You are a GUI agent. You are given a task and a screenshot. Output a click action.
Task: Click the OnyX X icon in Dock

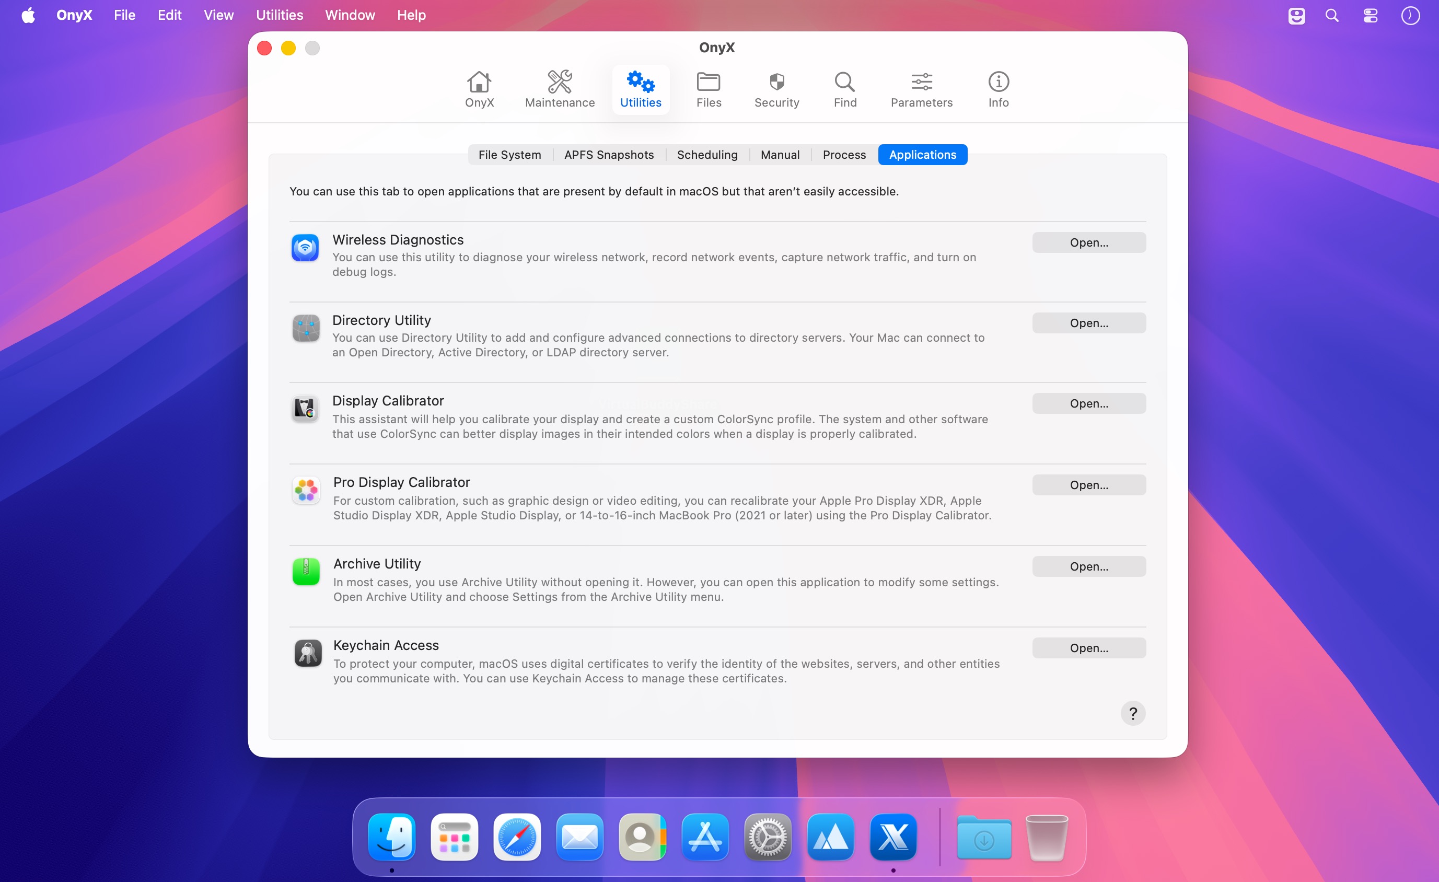click(893, 837)
